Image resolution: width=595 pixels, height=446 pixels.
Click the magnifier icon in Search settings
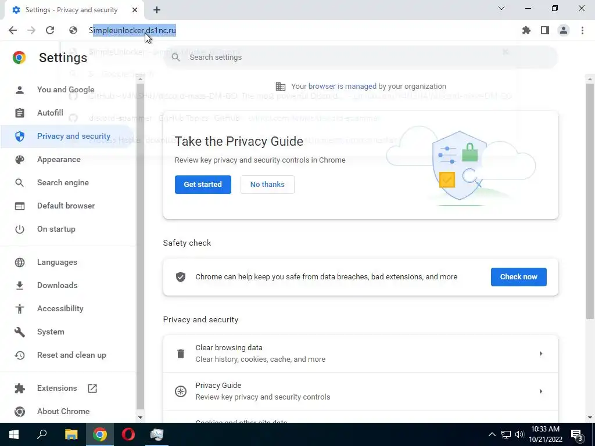[x=175, y=57]
